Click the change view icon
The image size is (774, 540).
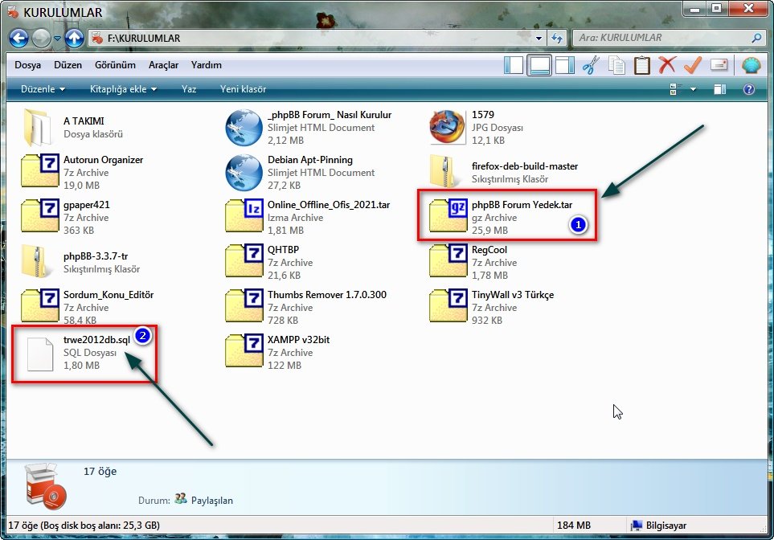pos(675,89)
